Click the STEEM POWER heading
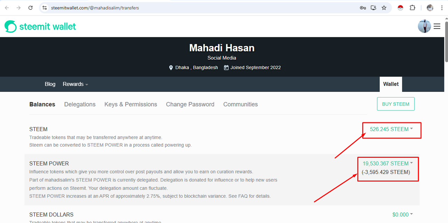The width and height of the screenshot is (448, 223). [49, 164]
